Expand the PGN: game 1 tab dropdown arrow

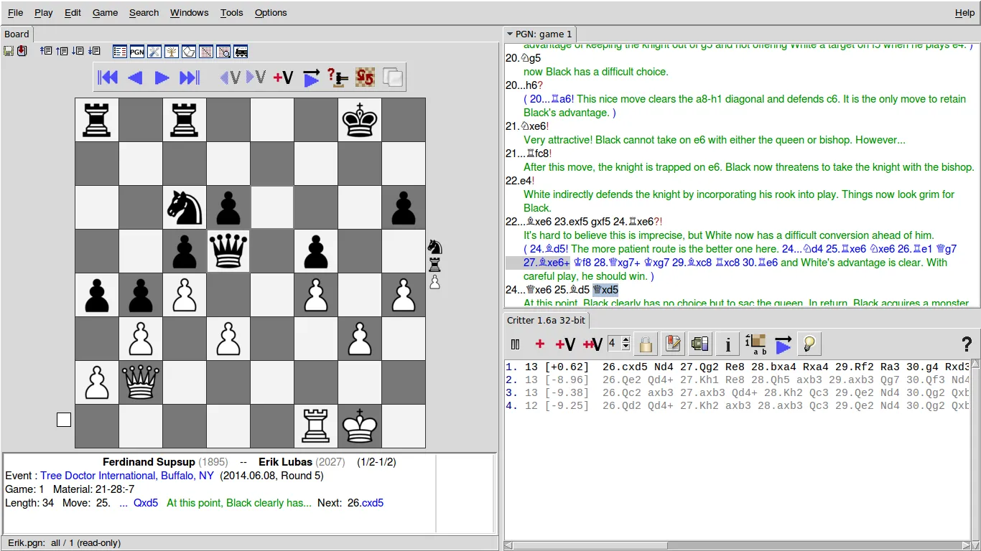tap(510, 34)
